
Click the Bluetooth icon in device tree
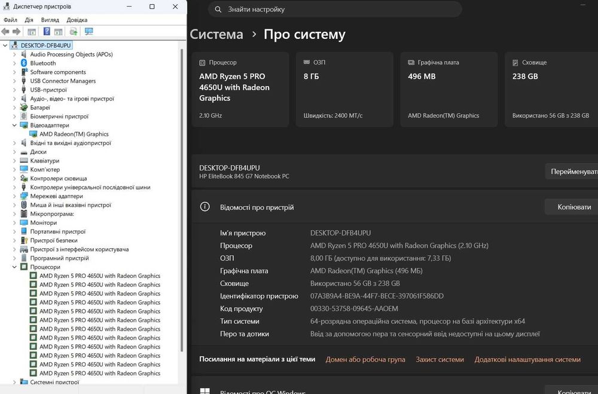[x=24, y=63]
